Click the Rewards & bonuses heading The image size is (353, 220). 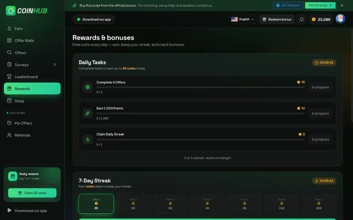[x=103, y=38]
